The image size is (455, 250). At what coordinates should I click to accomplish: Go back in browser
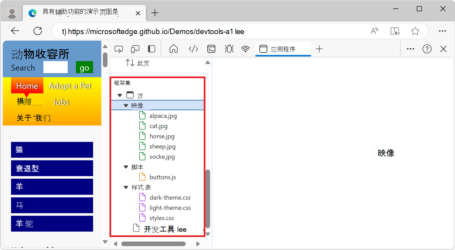click(15, 31)
